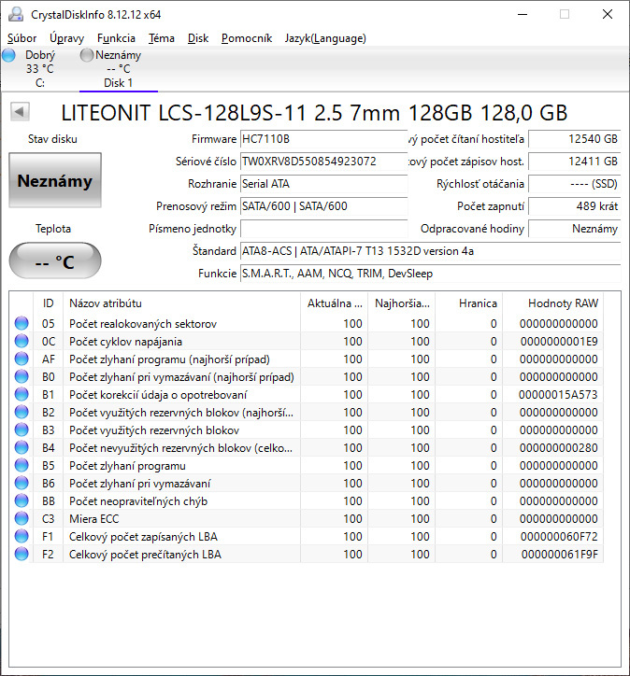Click the CrystalDiskInfo app icon in title bar
630x676 pixels.
[16, 14]
